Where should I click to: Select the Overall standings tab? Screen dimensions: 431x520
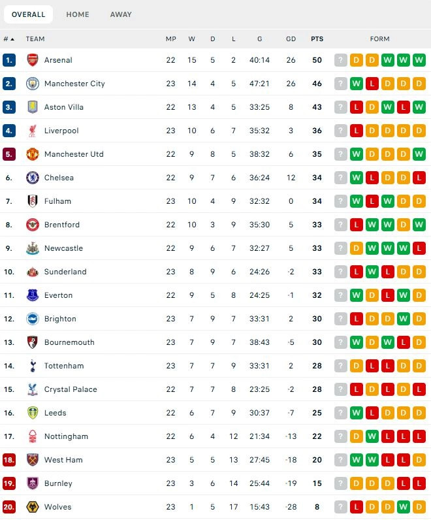29,14
